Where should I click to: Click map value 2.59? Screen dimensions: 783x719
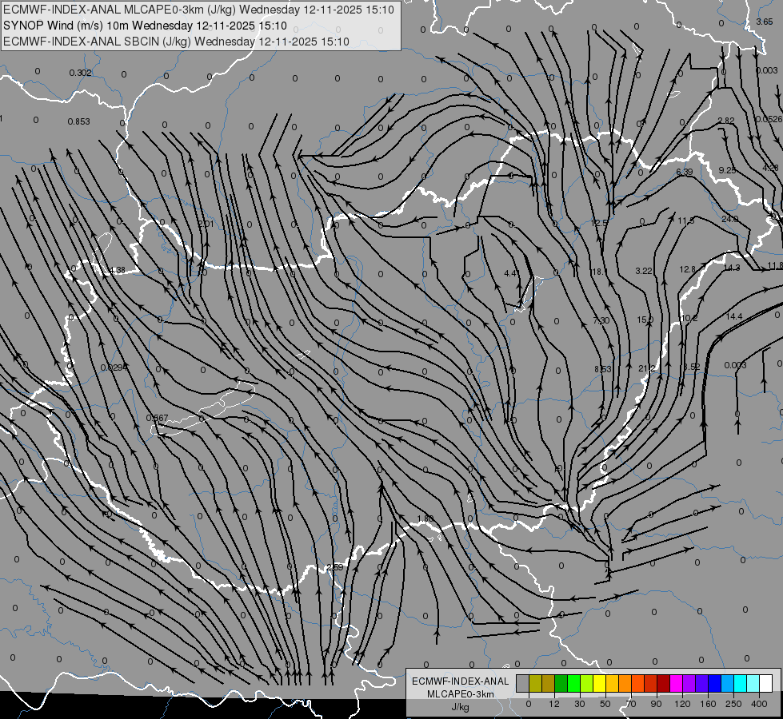[335, 567]
